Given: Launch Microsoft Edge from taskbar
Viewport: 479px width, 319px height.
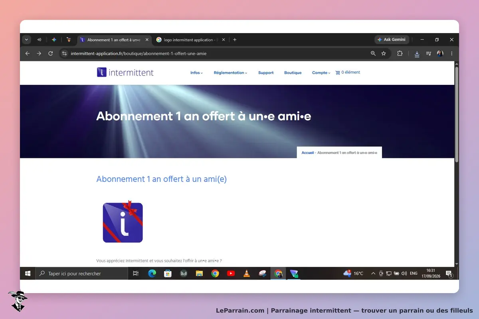Looking at the screenshot, I should [x=152, y=274].
